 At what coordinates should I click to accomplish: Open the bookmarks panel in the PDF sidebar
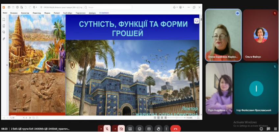point(4,19)
